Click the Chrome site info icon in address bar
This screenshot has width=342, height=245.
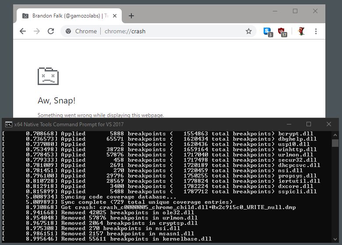pos(68,31)
